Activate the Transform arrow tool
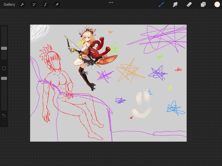This screenshot has width=222, height=166. [x=57, y=5]
